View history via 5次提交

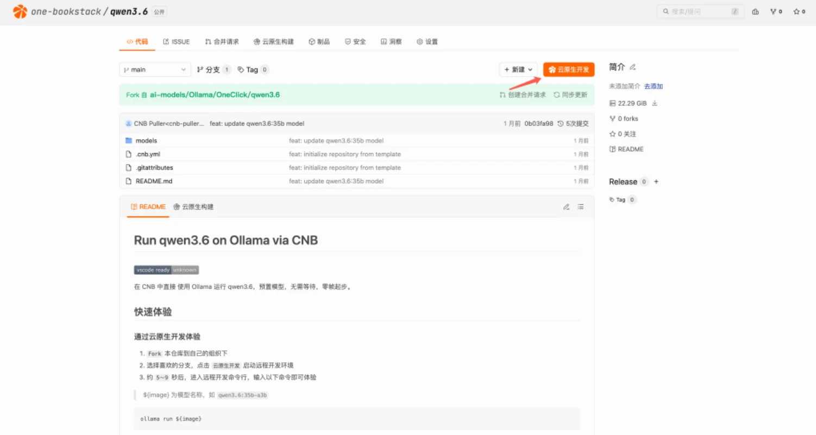[x=573, y=124]
